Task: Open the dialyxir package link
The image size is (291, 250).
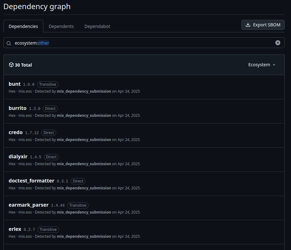Action: pyautogui.click(x=18, y=157)
